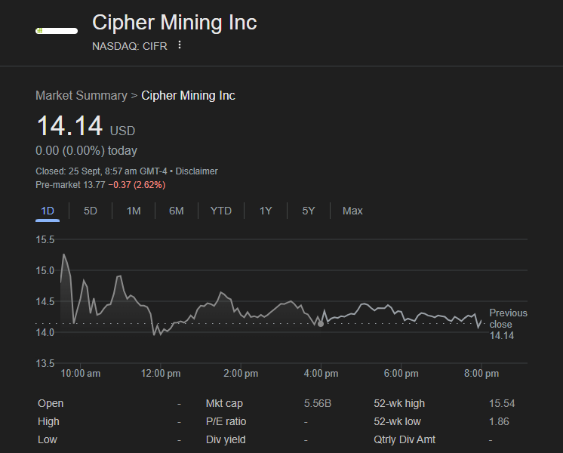
Task: Click the 14.14 USD price
Action: click(70, 126)
